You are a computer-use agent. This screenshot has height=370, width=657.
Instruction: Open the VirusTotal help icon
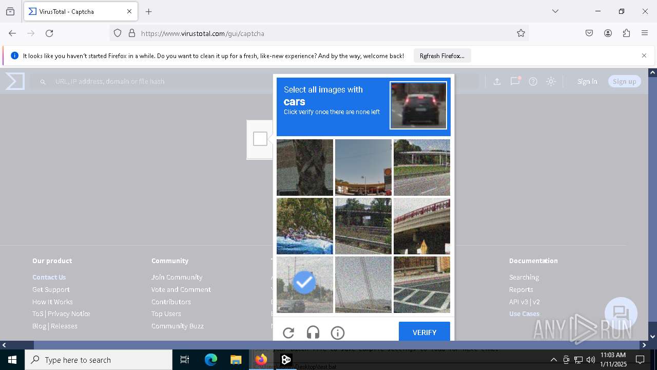pyautogui.click(x=533, y=81)
